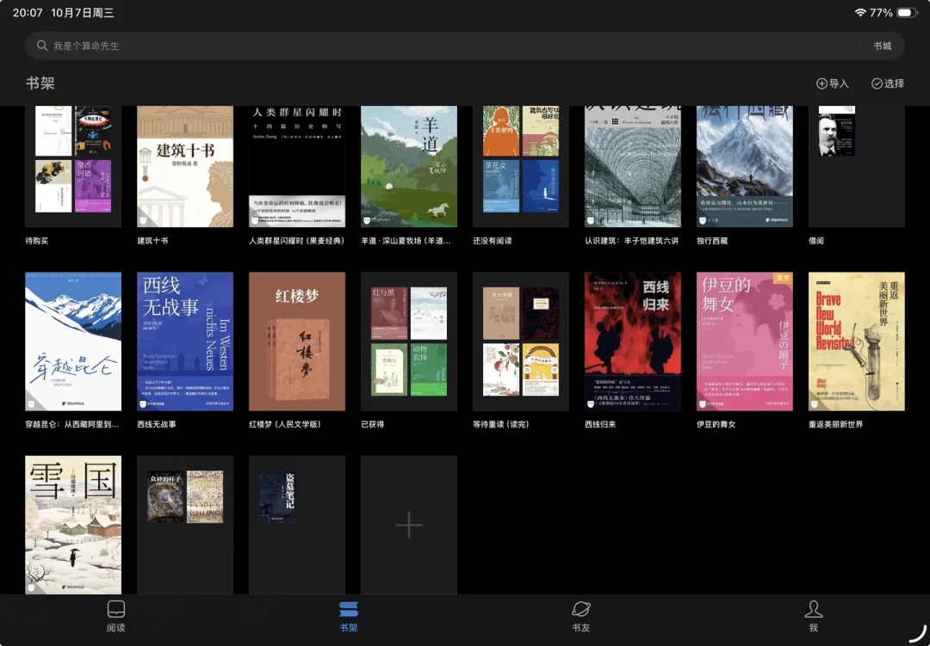
Task: Focus the search field 我是个算命先生
Action: point(464,46)
